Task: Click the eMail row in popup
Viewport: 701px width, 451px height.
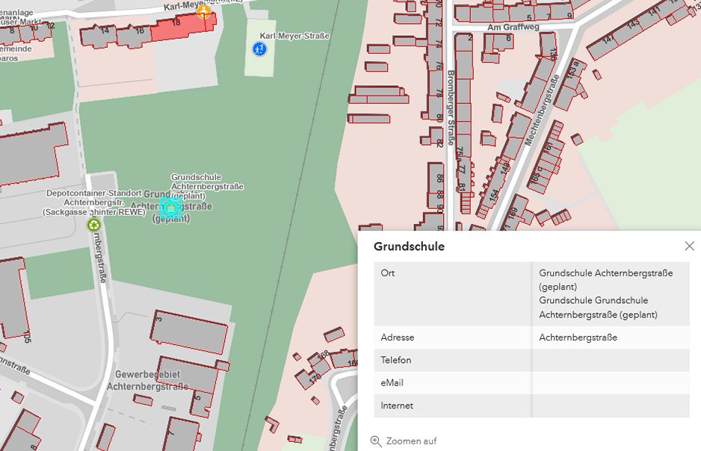Action: [392, 383]
